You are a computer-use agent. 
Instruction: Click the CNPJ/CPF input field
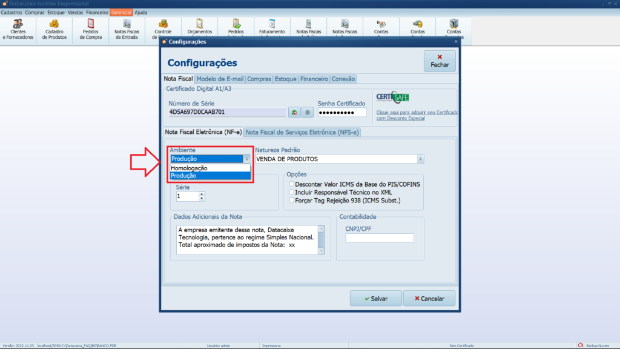coord(380,238)
